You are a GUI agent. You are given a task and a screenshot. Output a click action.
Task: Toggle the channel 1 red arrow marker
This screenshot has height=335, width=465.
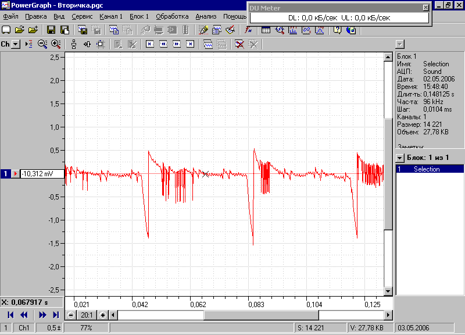coord(15,173)
